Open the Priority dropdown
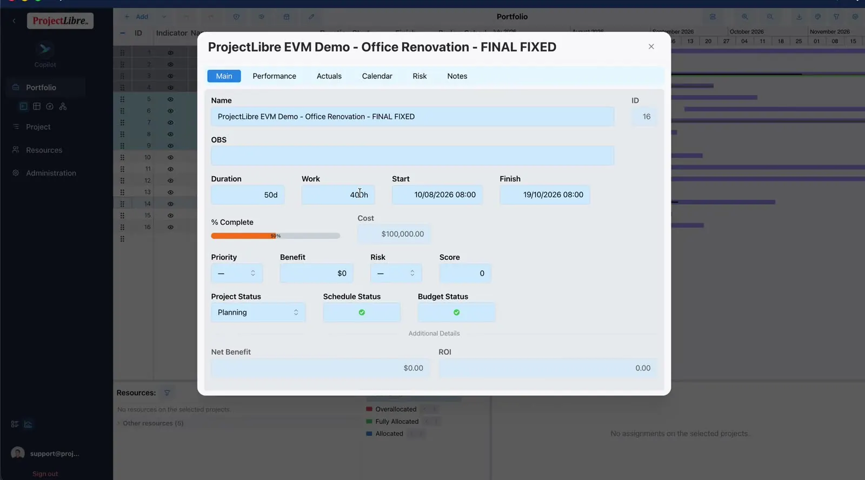 tap(237, 274)
